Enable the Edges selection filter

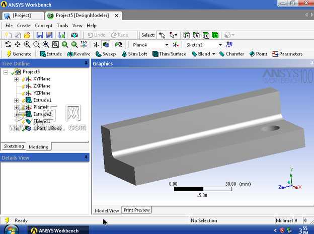tap(196, 35)
